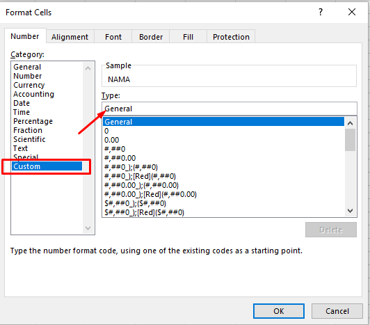Viewport: 370px width, 325px height.
Task: Choose the Percentage category
Action: 33,121
